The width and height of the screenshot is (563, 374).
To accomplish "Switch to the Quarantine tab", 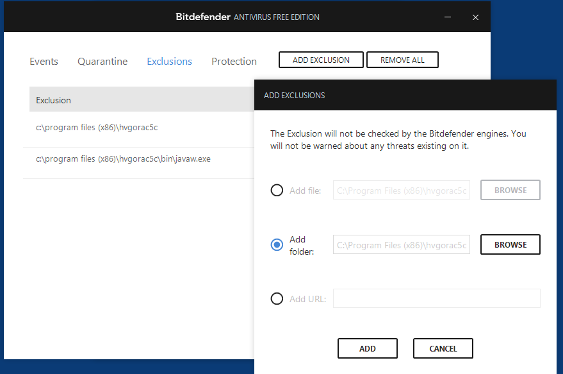I will pyautogui.click(x=102, y=62).
